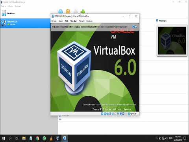The image size is (189, 142).
Task: Click the VM window title bar icon
Action: point(53,16)
